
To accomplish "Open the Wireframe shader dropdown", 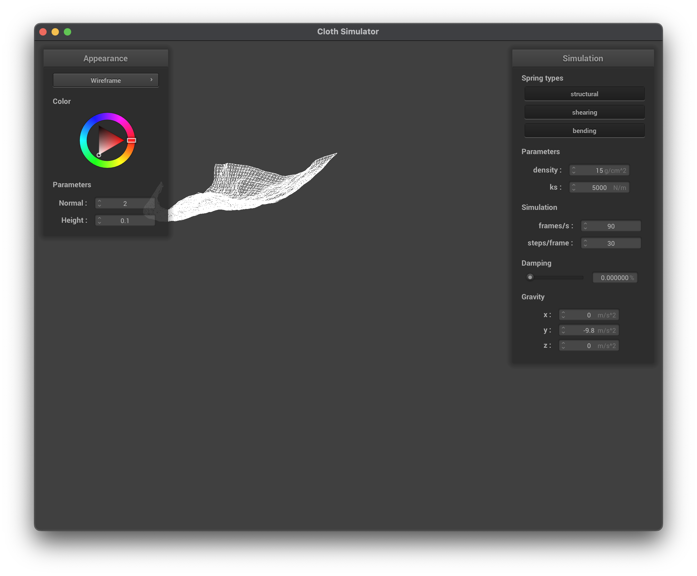I will [106, 80].
